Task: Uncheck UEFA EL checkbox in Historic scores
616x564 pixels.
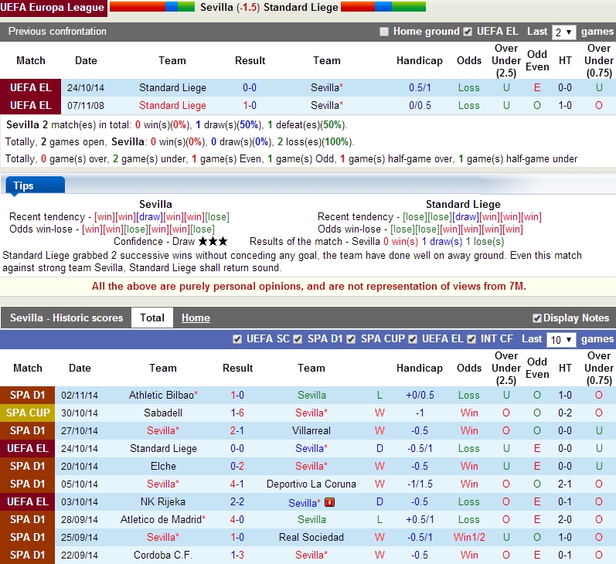Action: [413, 339]
